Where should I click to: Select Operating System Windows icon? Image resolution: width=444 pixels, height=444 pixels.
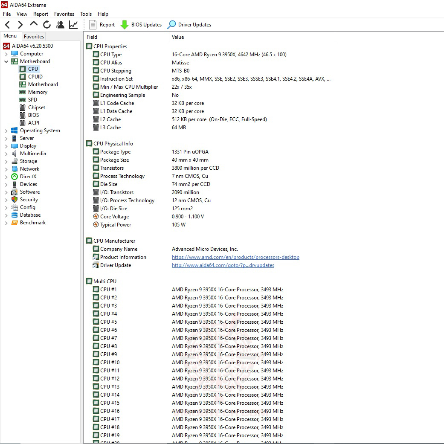click(x=15, y=130)
